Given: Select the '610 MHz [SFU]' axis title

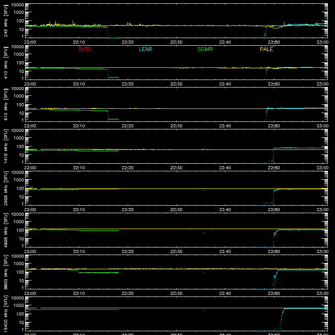Looking at the screenshot, I should tap(6, 104).
